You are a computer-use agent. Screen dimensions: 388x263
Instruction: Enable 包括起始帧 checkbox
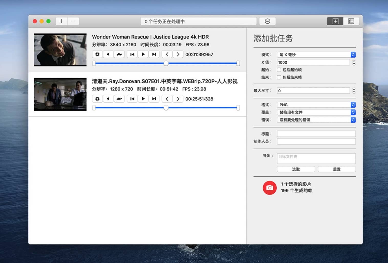(279, 70)
